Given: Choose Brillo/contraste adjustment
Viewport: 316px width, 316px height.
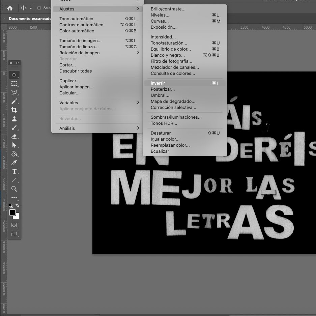Looking at the screenshot, I should pyautogui.click(x=185, y=9).
